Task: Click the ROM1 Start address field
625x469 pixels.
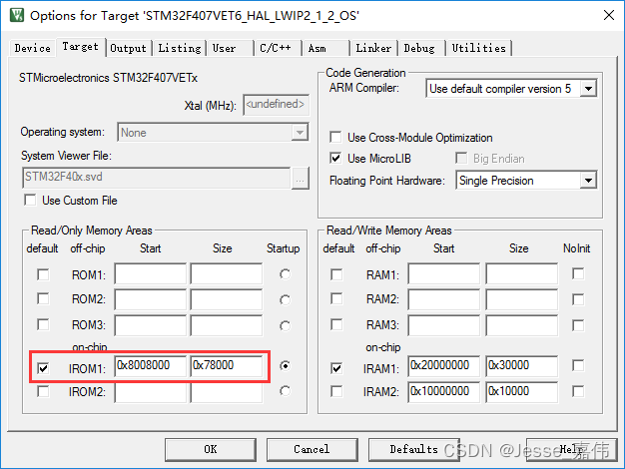Action: pyautogui.click(x=151, y=273)
